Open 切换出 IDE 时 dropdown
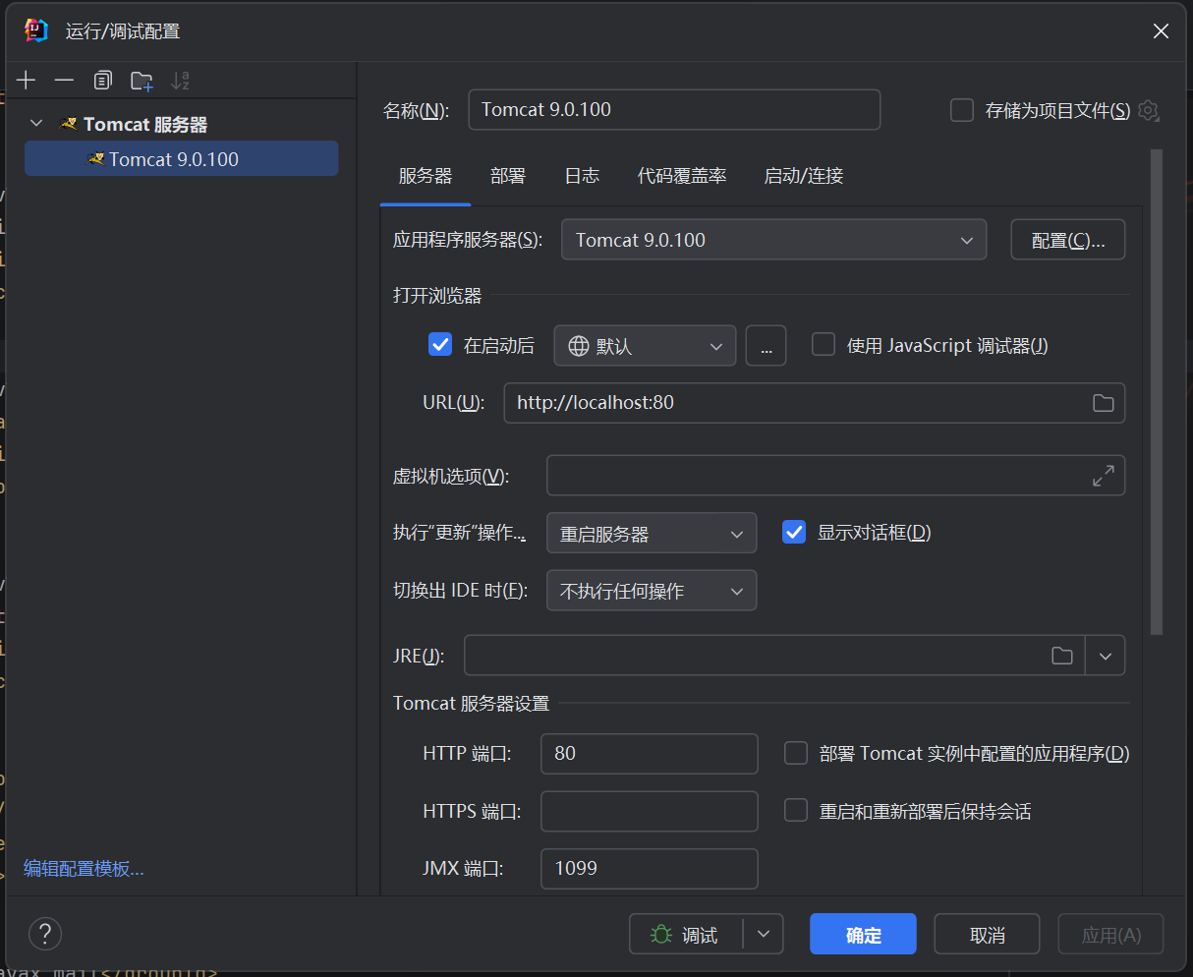This screenshot has height=977, width=1193. tap(652, 591)
